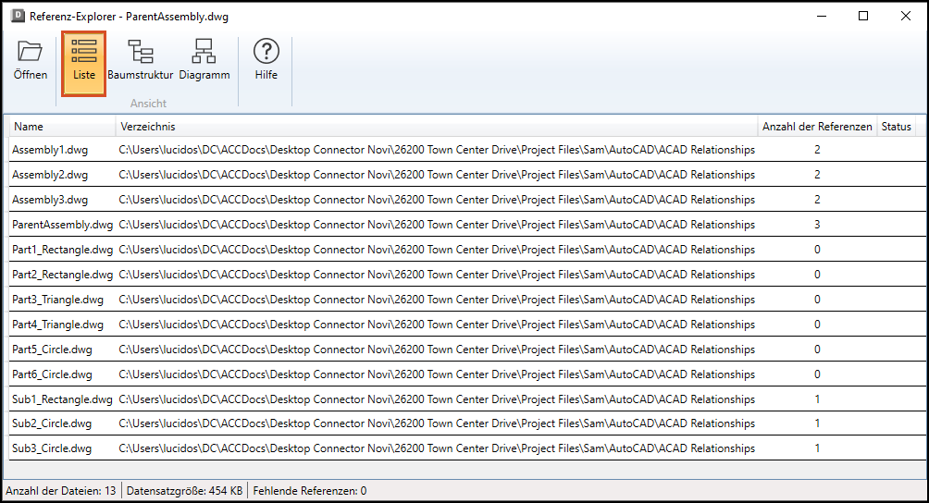The image size is (929, 503).
Task: Click the Ansicht group label
Action: click(148, 103)
